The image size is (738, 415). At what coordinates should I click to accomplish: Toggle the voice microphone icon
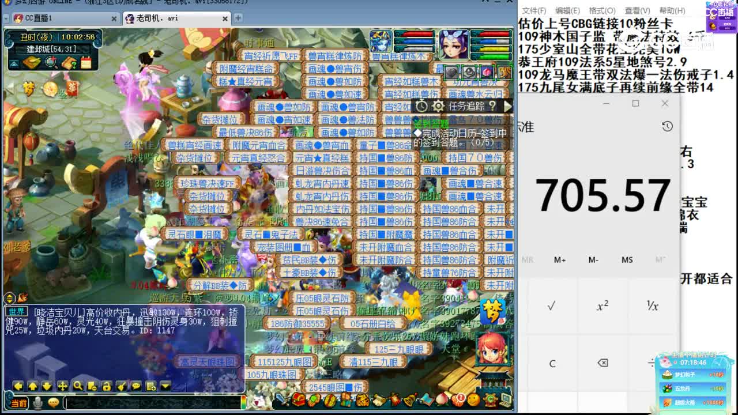coord(38,403)
